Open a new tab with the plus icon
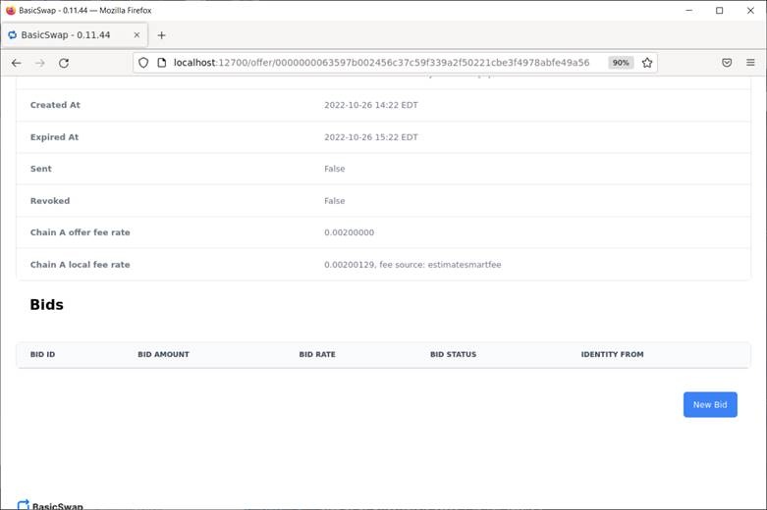This screenshot has height=510, width=767. pos(161,35)
